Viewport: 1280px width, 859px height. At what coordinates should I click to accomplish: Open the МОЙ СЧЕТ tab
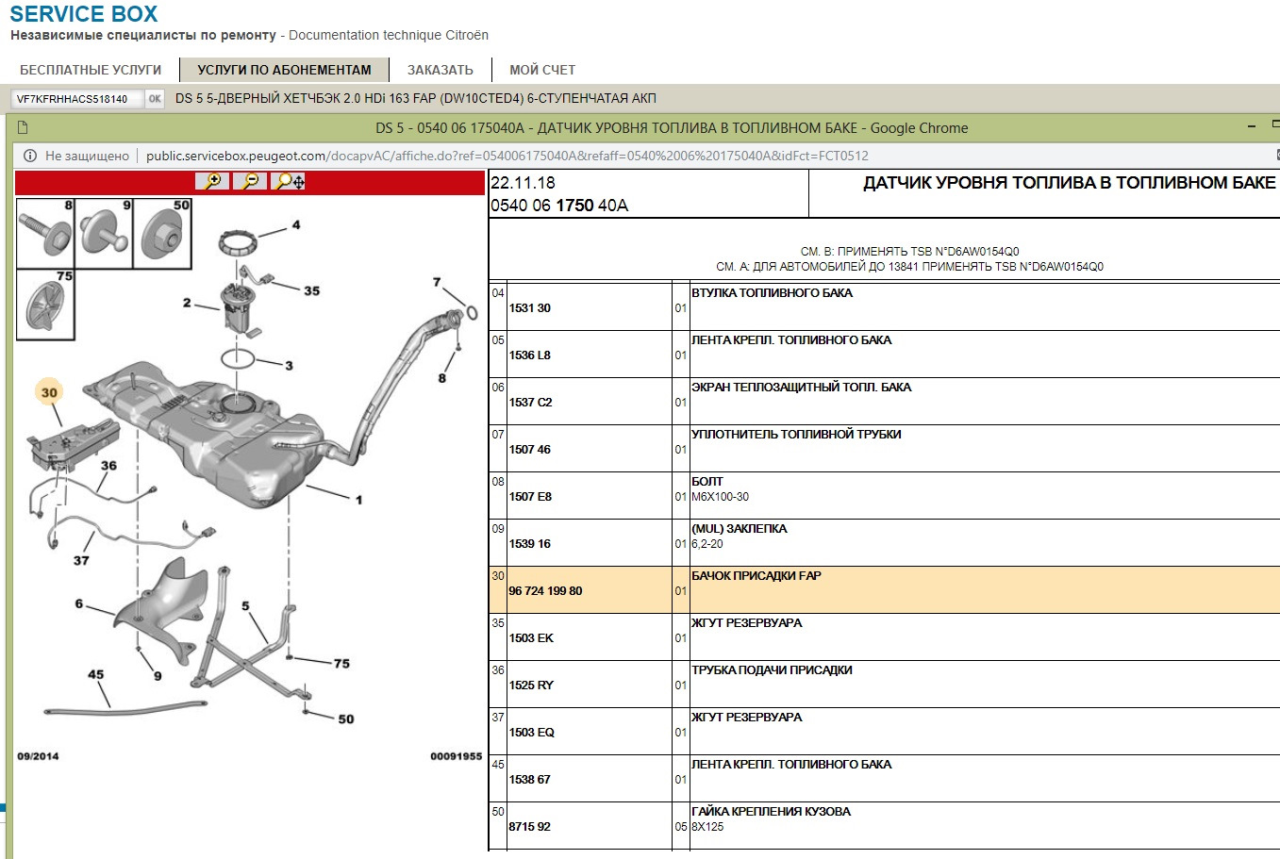pos(542,70)
